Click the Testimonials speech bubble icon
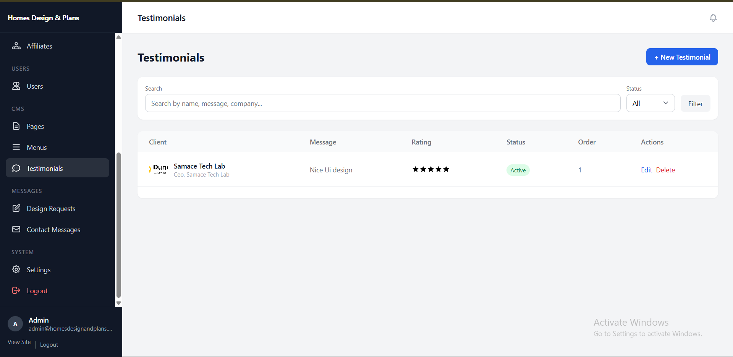This screenshot has width=733, height=357. (16, 168)
